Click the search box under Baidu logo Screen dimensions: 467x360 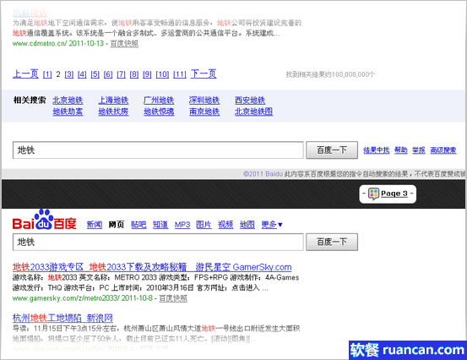[x=158, y=242]
